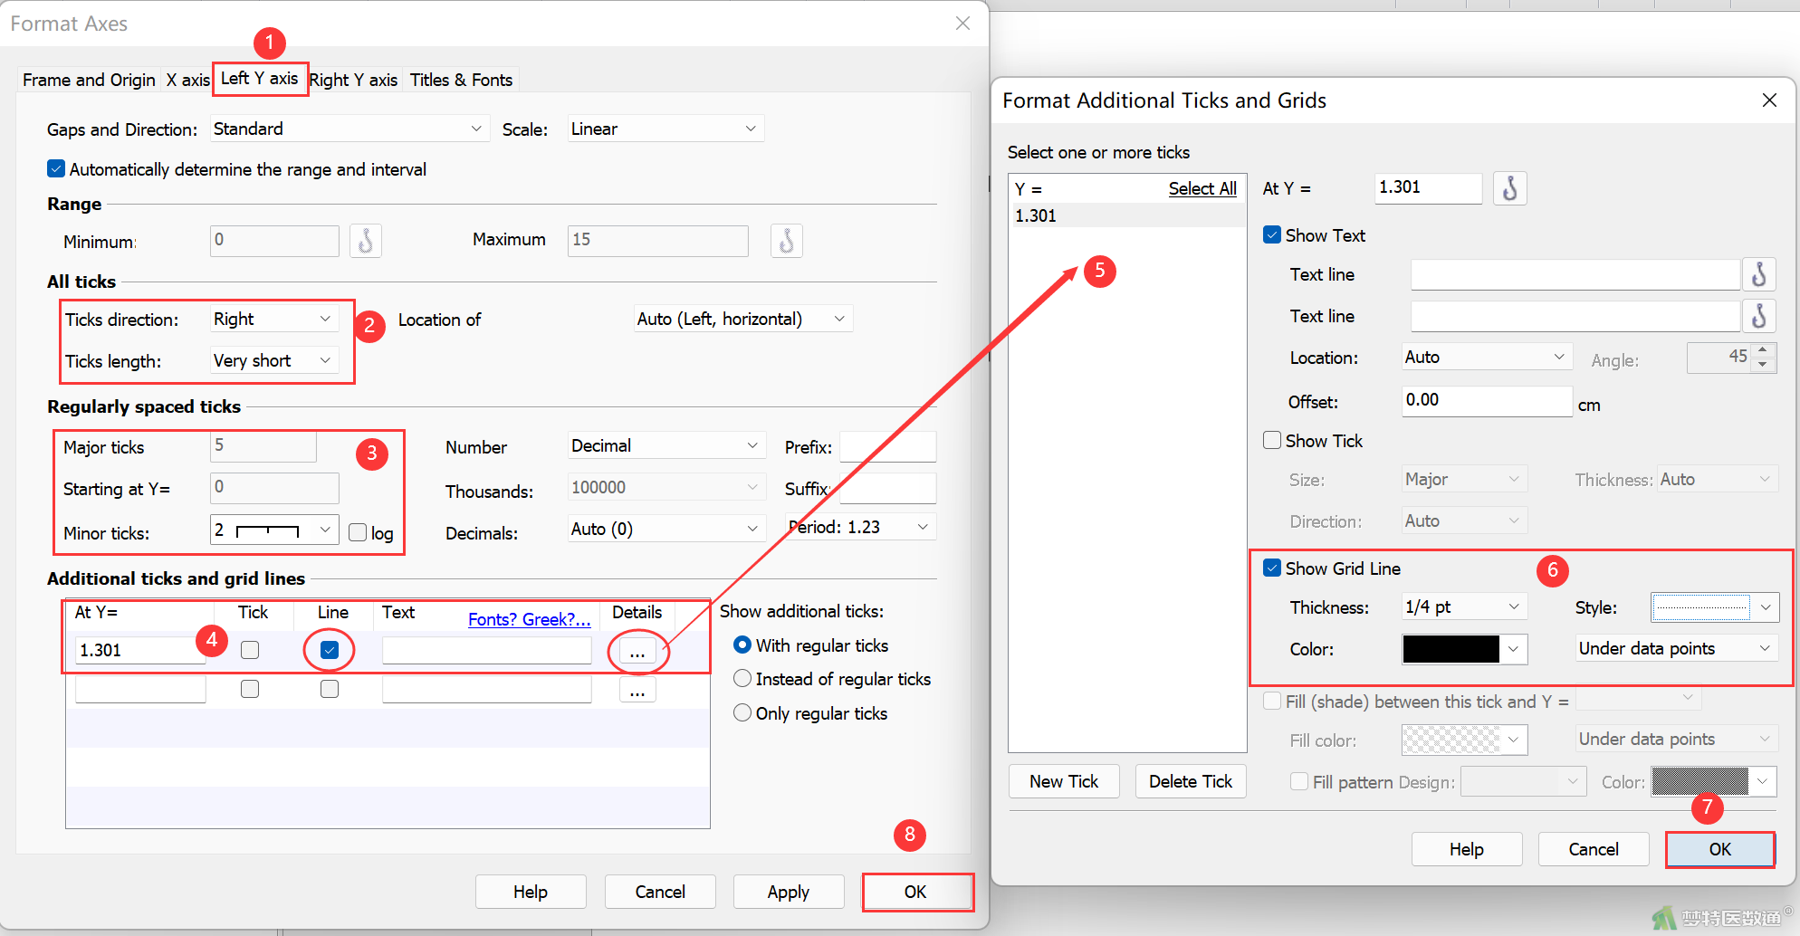The height and width of the screenshot is (936, 1800).
Task: Open Period dropdown showing 1.23
Action: click(x=860, y=527)
